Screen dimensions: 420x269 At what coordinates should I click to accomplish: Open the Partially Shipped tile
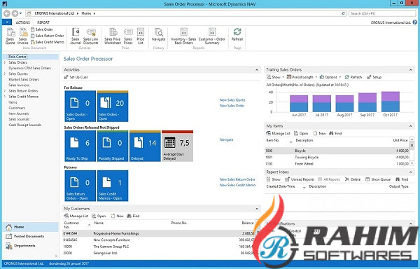coord(113,146)
